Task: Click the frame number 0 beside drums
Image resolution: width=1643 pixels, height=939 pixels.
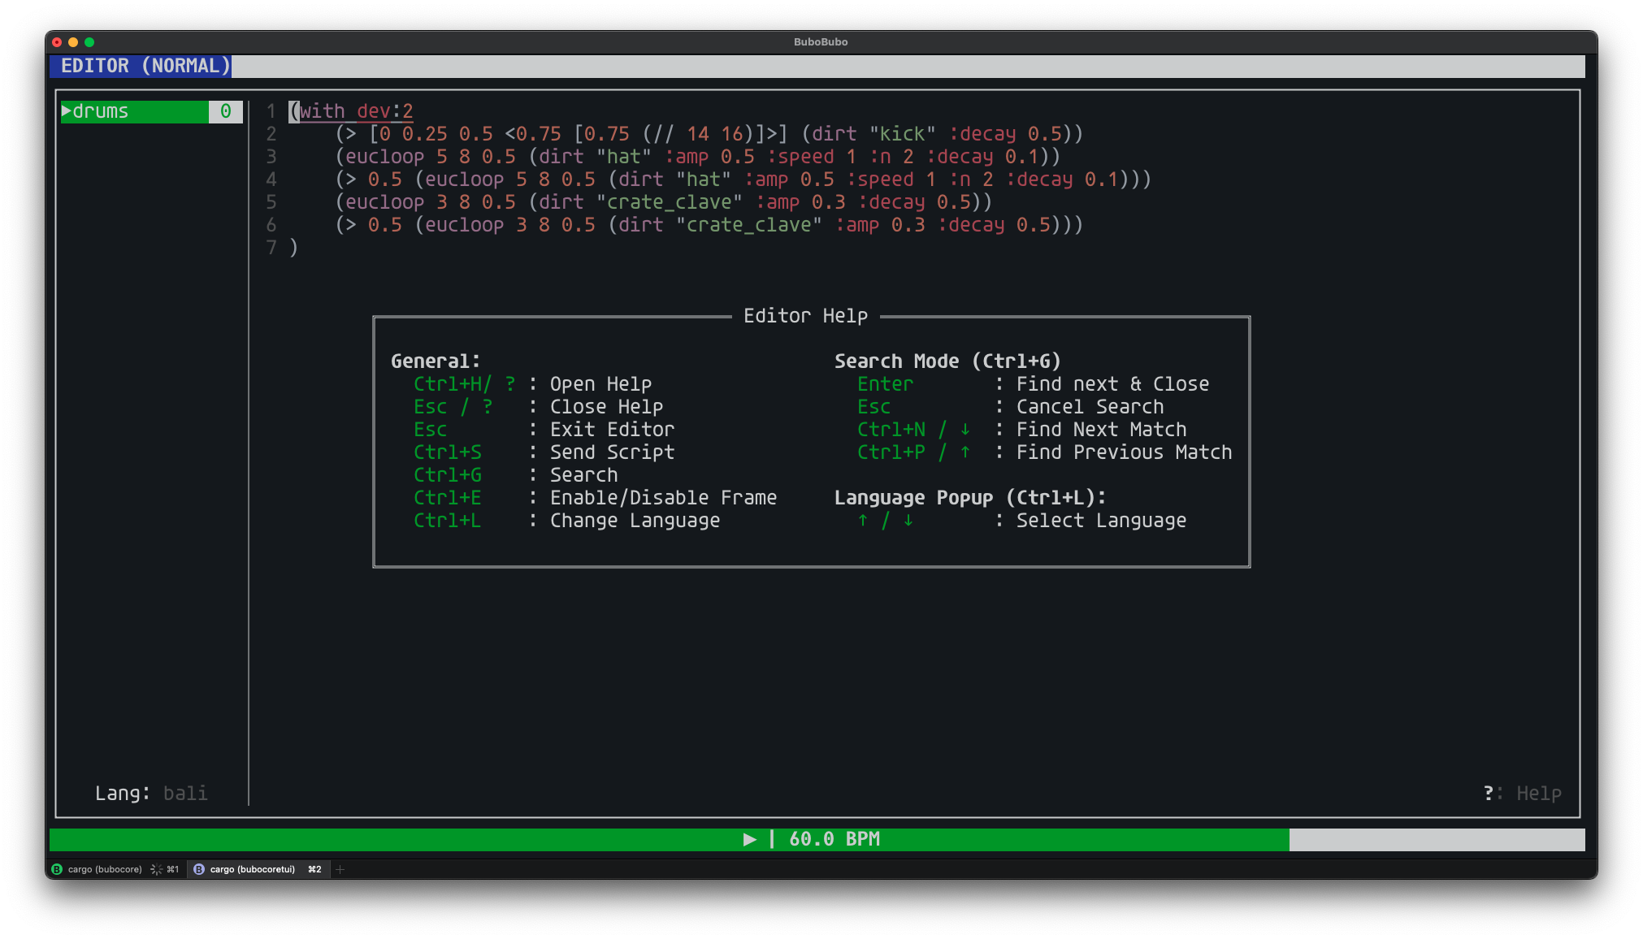Action: point(226,111)
